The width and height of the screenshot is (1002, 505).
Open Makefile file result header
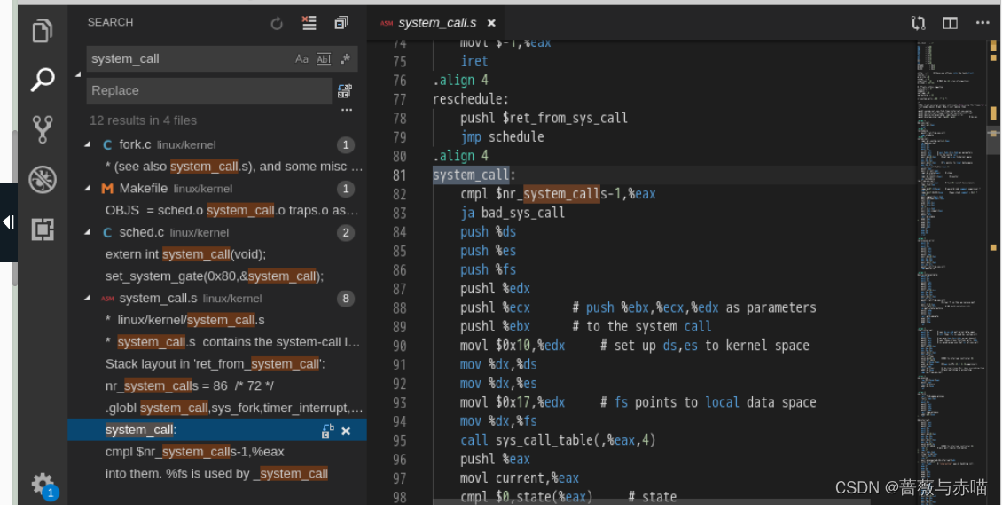(x=217, y=189)
